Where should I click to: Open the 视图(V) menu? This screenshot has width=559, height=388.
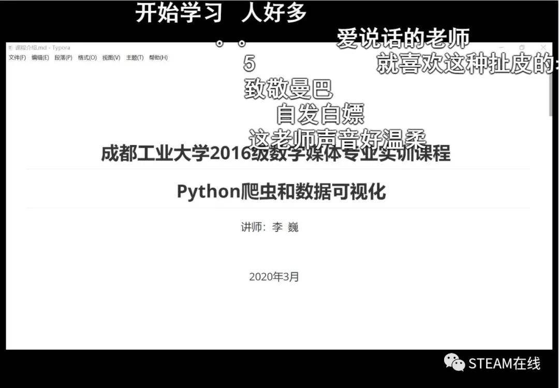pos(111,57)
